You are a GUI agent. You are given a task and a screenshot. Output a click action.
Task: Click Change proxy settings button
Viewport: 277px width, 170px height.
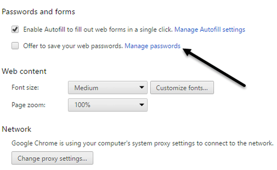[52, 158]
